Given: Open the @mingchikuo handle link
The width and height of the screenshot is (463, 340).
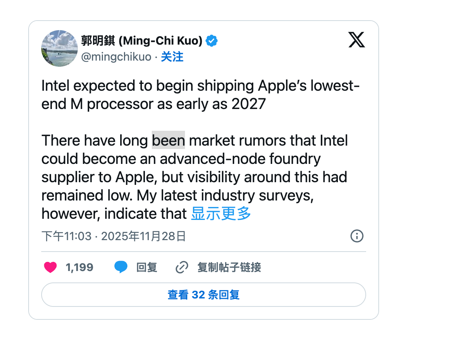Looking at the screenshot, I should 116,57.
